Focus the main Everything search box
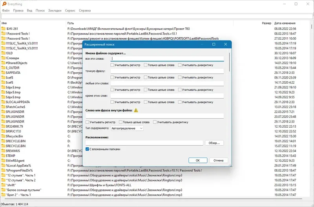The image size is (314, 207). (157, 16)
